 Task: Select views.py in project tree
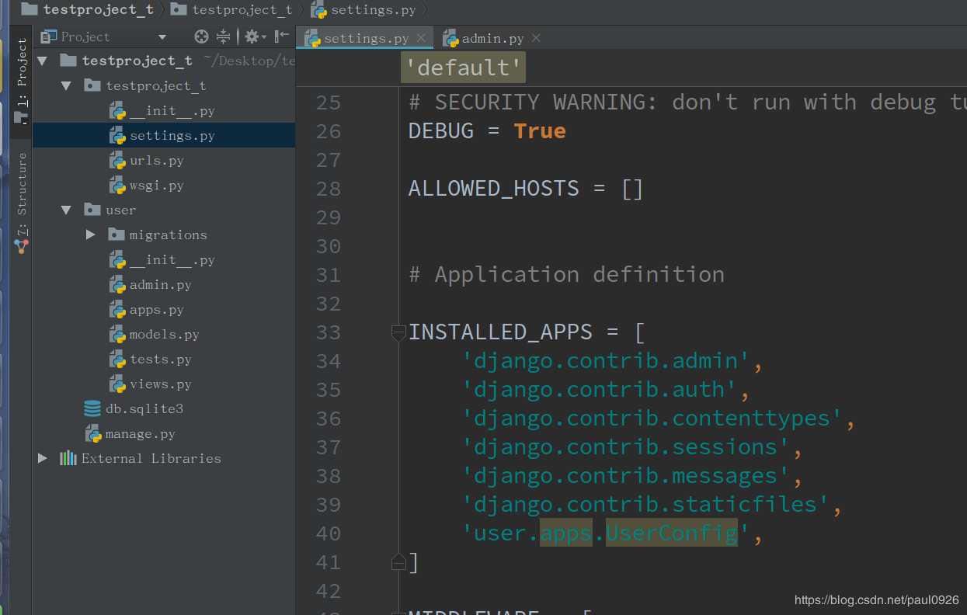[164, 384]
